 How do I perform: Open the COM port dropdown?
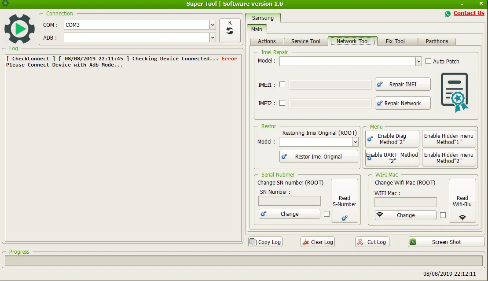pyautogui.click(x=213, y=25)
